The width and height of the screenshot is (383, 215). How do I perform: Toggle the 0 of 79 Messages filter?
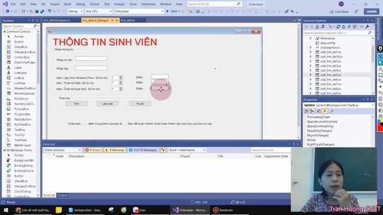(x=143, y=150)
